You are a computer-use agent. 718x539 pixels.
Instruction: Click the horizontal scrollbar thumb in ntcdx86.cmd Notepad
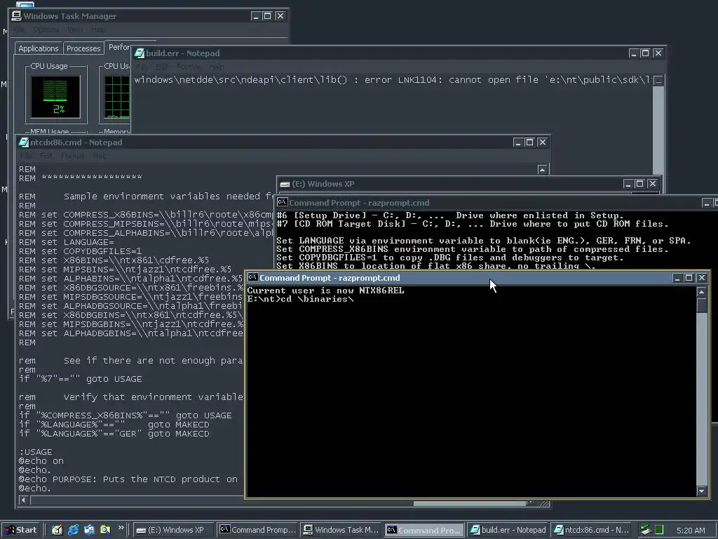[470, 503]
